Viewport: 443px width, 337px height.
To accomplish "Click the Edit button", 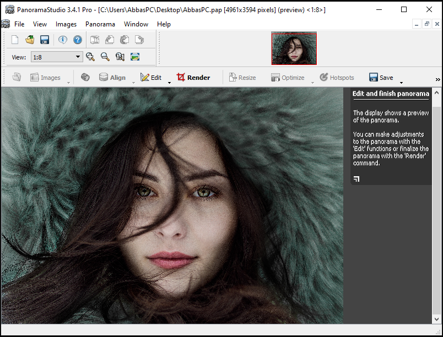I will pyautogui.click(x=151, y=77).
